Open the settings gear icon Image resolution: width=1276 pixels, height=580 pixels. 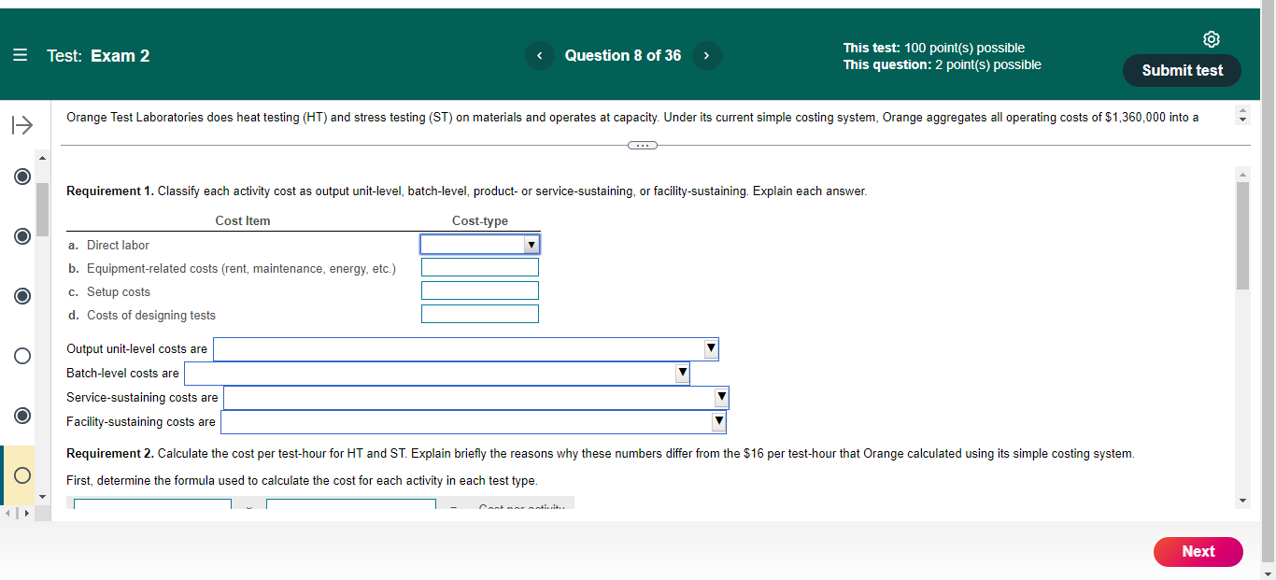(1212, 38)
